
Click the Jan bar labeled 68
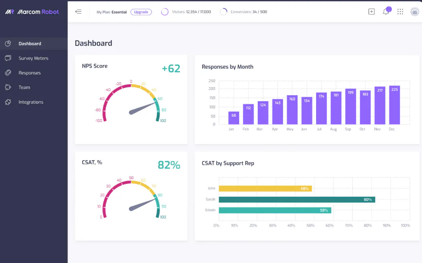pyautogui.click(x=234, y=118)
